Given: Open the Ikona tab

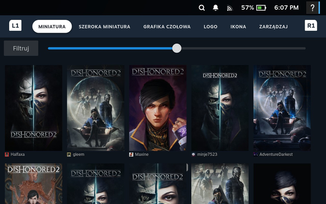Looking at the screenshot, I should coord(238,27).
